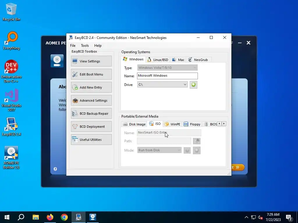Viewport: 298px width, 223px height.
Task: Open the Tools menu in EasyBCD
Action: [85, 46]
